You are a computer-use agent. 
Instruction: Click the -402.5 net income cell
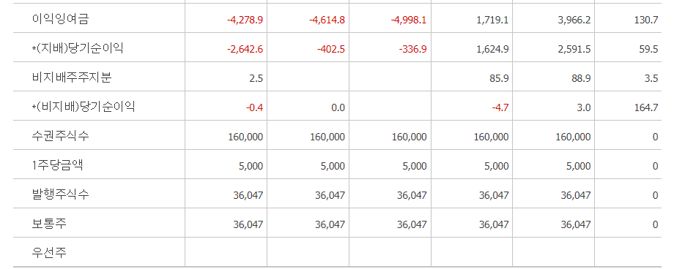coord(331,49)
